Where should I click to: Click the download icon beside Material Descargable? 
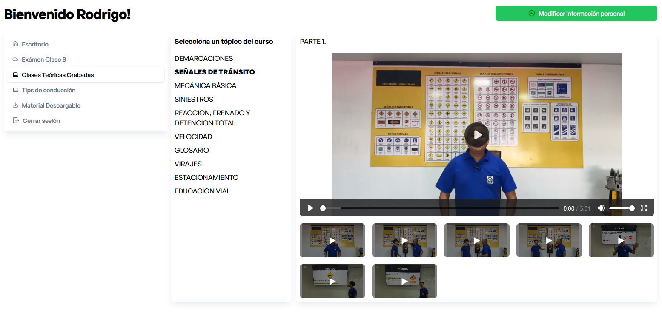tap(15, 105)
